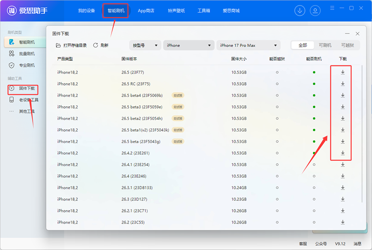Open the download manager circle icon
372x250 pixels.
tap(300, 11)
